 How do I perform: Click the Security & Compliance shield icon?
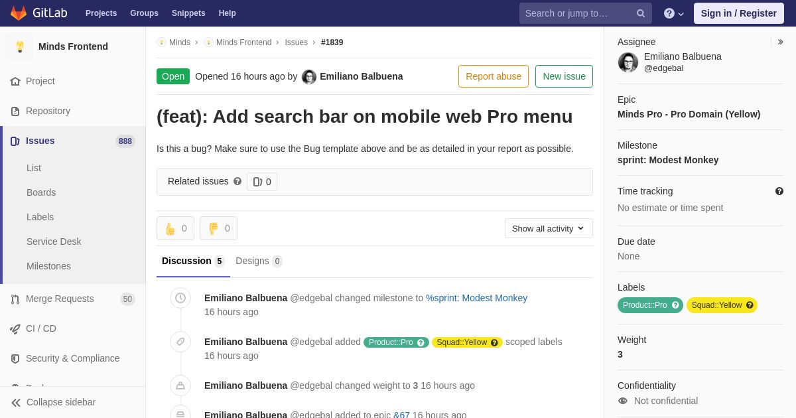[x=15, y=358]
